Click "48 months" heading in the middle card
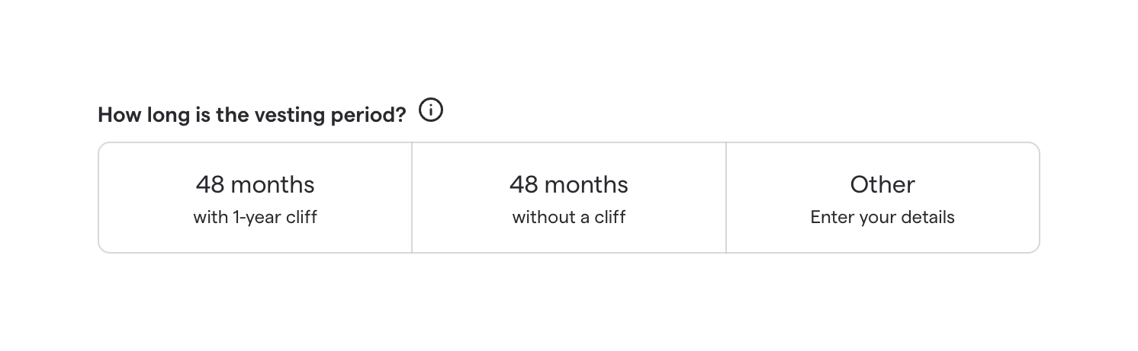Viewport: 1138px width, 351px height. pyautogui.click(x=569, y=184)
